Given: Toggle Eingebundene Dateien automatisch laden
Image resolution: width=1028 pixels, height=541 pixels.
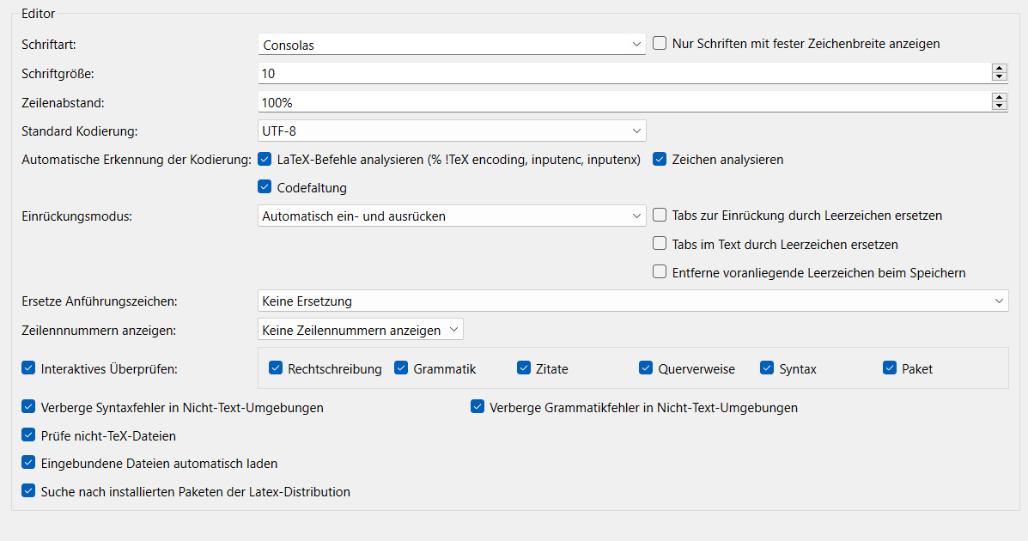Looking at the screenshot, I should (28, 462).
